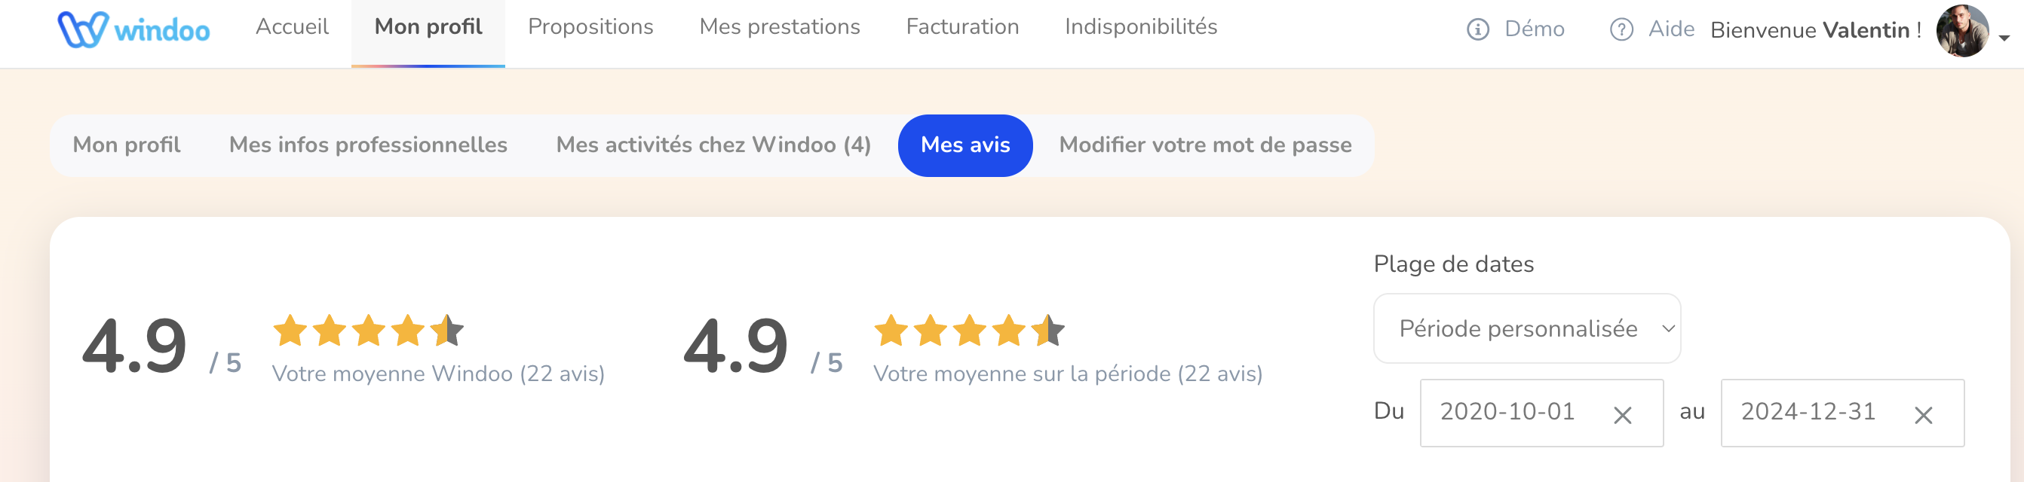The height and width of the screenshot is (482, 2024).
Task: Switch to Mes infos professionnelles tab
Action: (368, 145)
